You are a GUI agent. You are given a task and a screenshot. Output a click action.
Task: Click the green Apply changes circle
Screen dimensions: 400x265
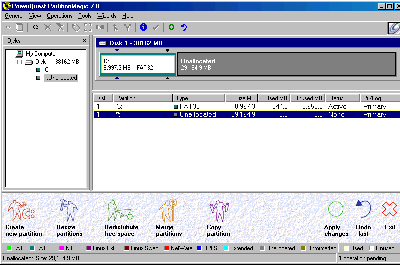point(336,209)
